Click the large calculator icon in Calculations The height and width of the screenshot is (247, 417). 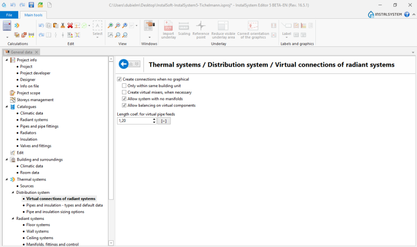point(7,26)
